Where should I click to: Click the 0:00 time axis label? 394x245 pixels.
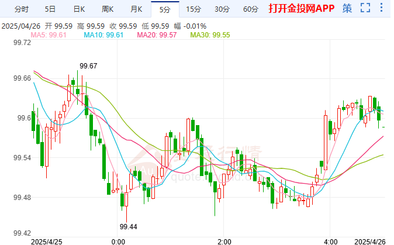point(118,241)
